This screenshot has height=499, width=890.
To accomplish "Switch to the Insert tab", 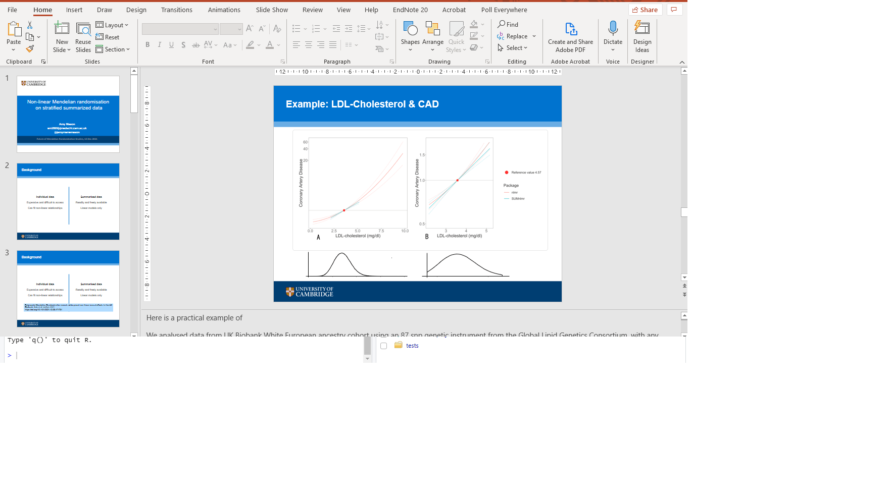I will pyautogui.click(x=74, y=10).
